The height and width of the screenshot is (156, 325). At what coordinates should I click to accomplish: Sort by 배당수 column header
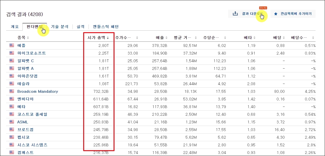click(303, 38)
